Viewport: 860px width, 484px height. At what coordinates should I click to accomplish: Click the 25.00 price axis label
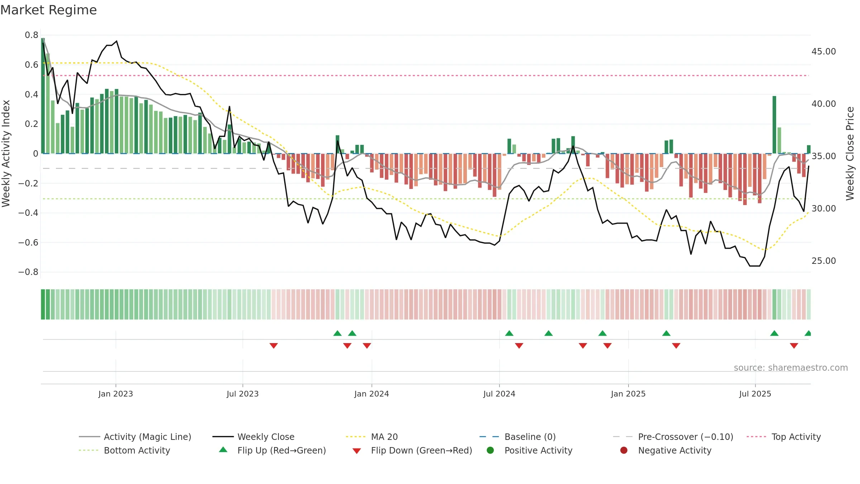(x=824, y=261)
